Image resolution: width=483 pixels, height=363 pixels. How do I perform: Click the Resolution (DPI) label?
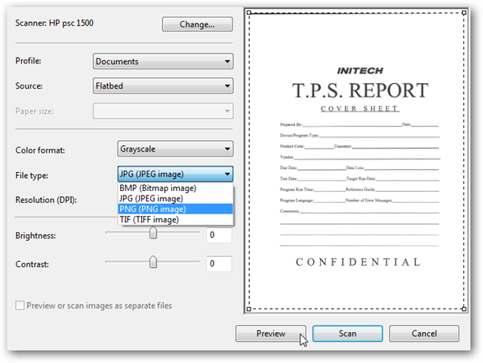(x=46, y=200)
